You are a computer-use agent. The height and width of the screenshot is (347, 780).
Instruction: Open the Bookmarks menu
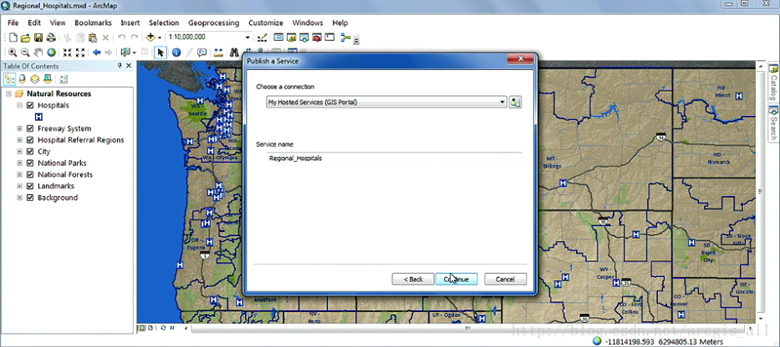[x=93, y=23]
